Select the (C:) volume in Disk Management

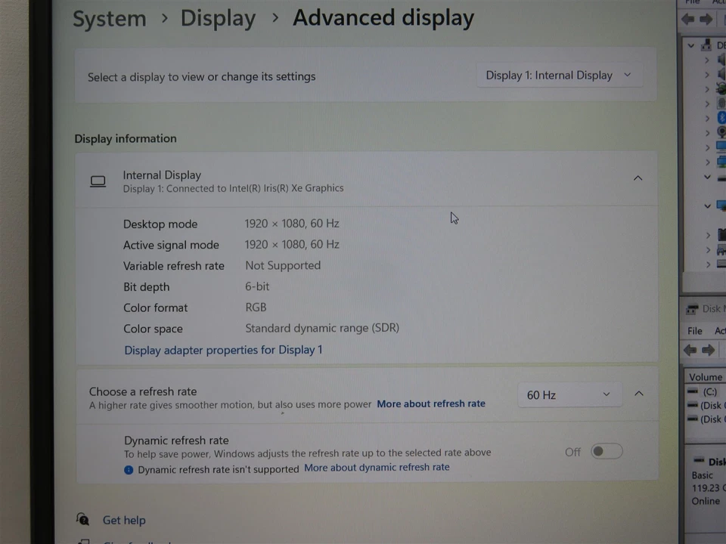coord(709,391)
